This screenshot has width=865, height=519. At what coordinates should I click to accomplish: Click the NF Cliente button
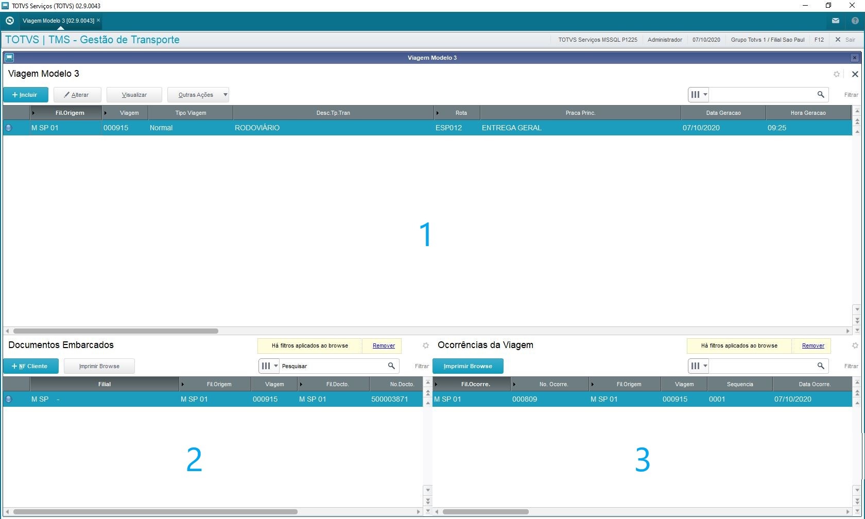(x=30, y=366)
